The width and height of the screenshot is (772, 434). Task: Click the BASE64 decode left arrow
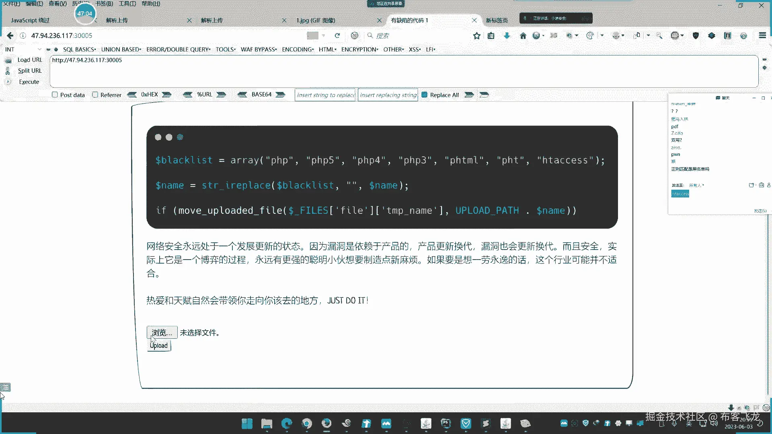pyautogui.click(x=242, y=95)
